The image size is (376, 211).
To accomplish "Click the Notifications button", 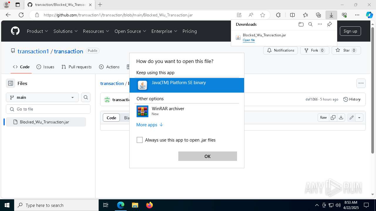I will point(281,50).
